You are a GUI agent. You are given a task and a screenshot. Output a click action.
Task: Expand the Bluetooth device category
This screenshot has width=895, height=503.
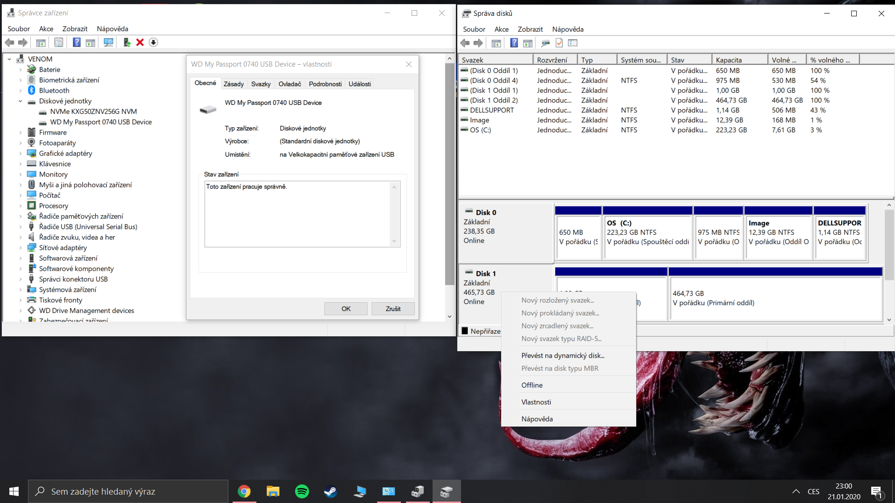[21, 90]
